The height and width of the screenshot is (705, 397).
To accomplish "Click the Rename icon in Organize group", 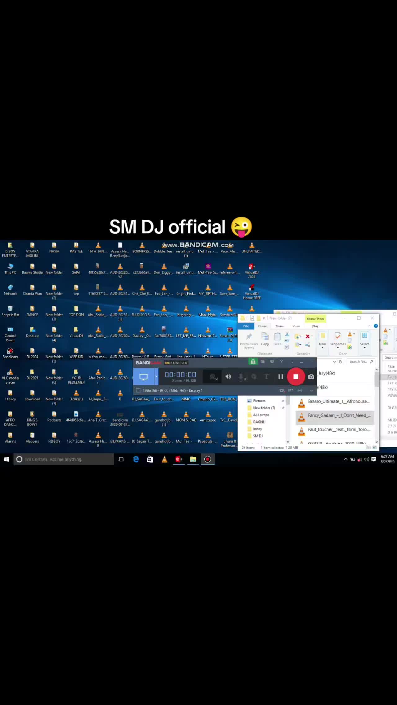I will 308,345.
